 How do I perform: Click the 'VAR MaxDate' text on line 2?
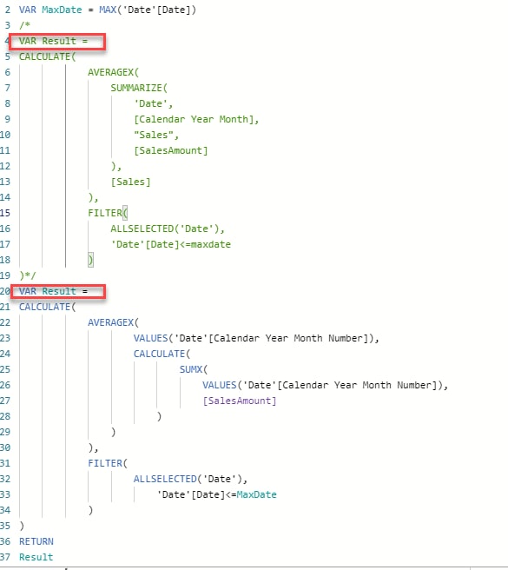pyautogui.click(x=50, y=10)
